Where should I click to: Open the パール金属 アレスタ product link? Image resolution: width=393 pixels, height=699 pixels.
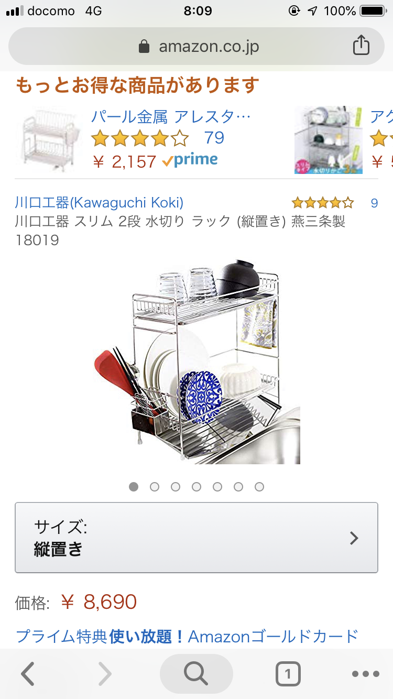click(171, 116)
